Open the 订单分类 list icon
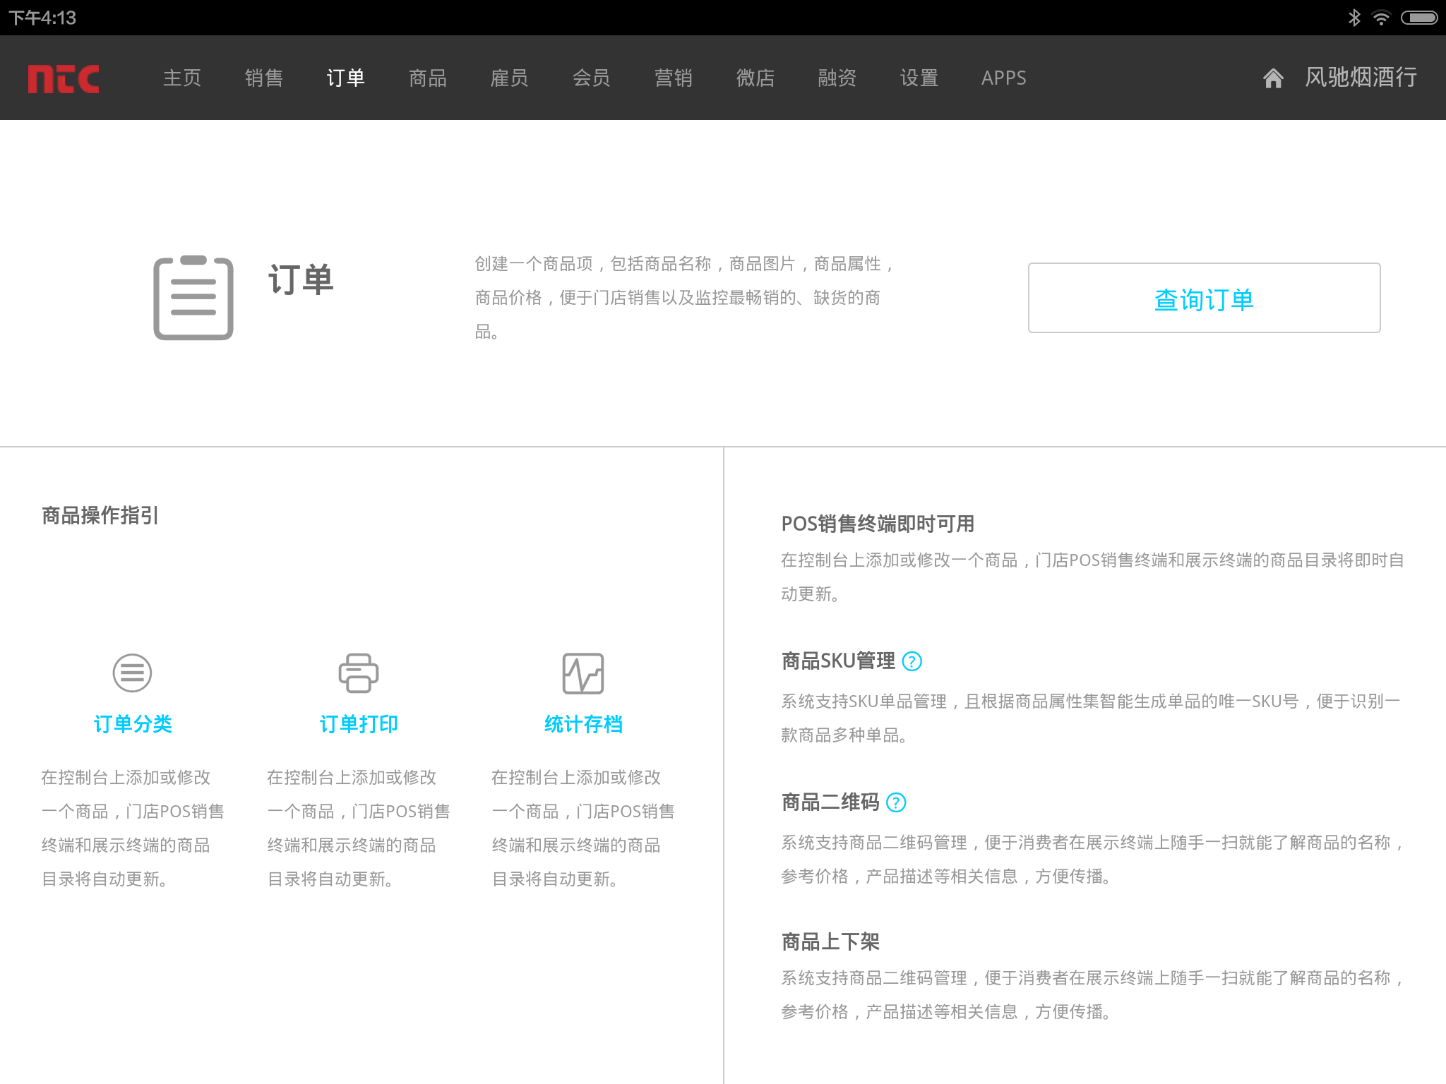Screen dimensions: 1446x1084 click(x=132, y=673)
